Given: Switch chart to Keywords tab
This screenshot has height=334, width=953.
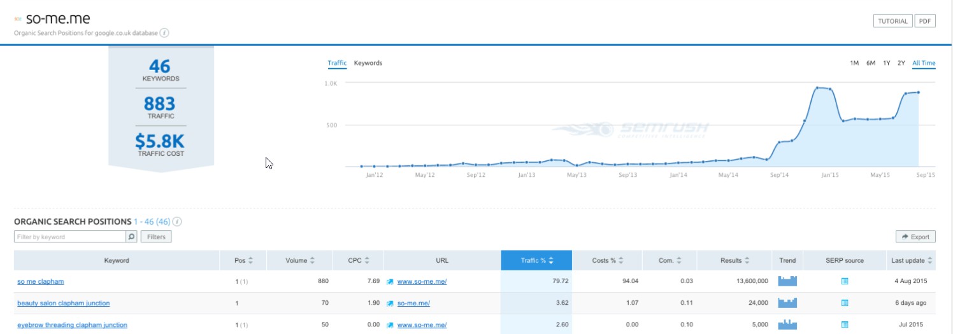Looking at the screenshot, I should pyautogui.click(x=368, y=63).
